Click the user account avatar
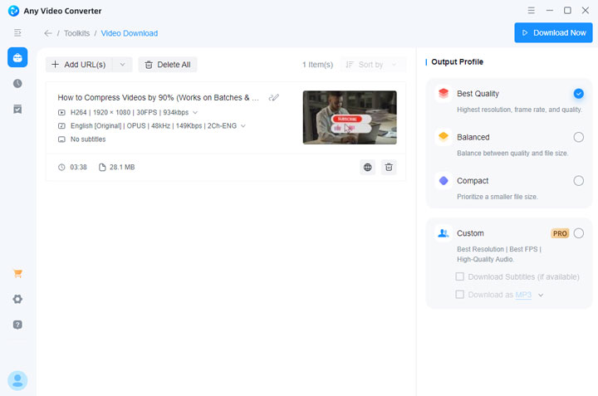598x396 pixels. [x=17, y=380]
